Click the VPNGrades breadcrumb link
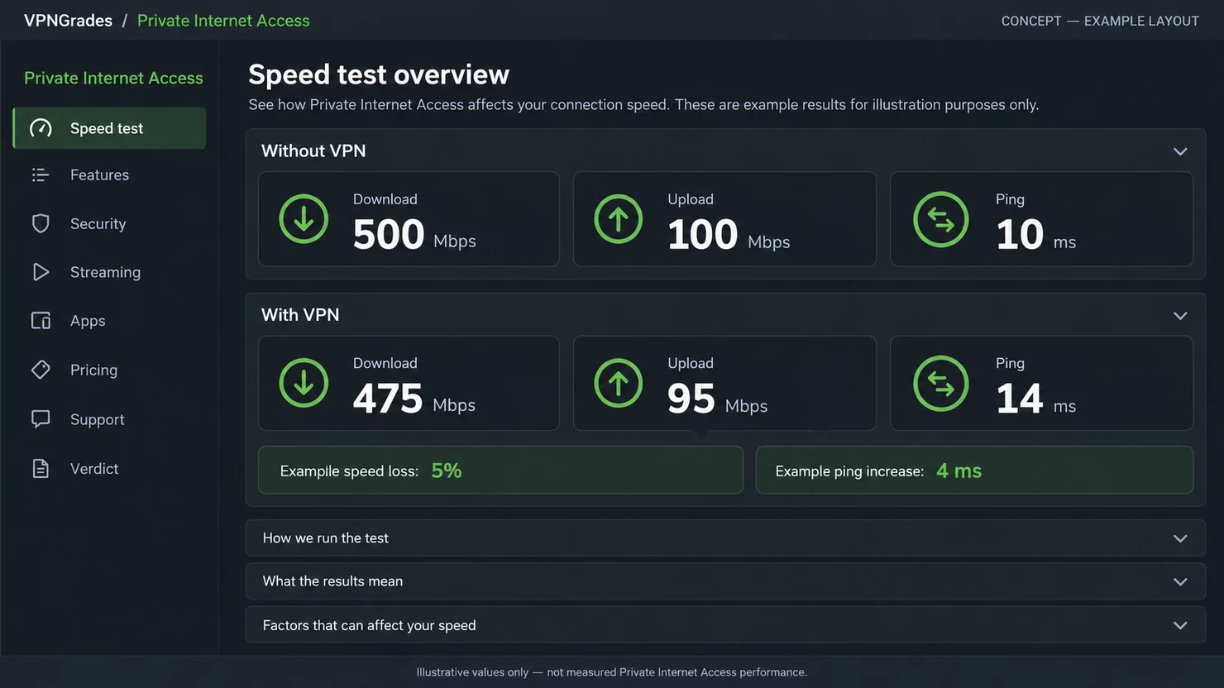 pyautogui.click(x=68, y=21)
